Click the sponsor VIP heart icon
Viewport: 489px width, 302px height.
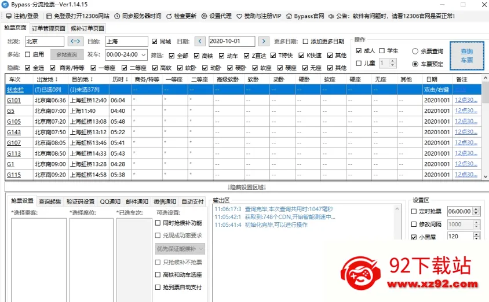[x=239, y=16]
